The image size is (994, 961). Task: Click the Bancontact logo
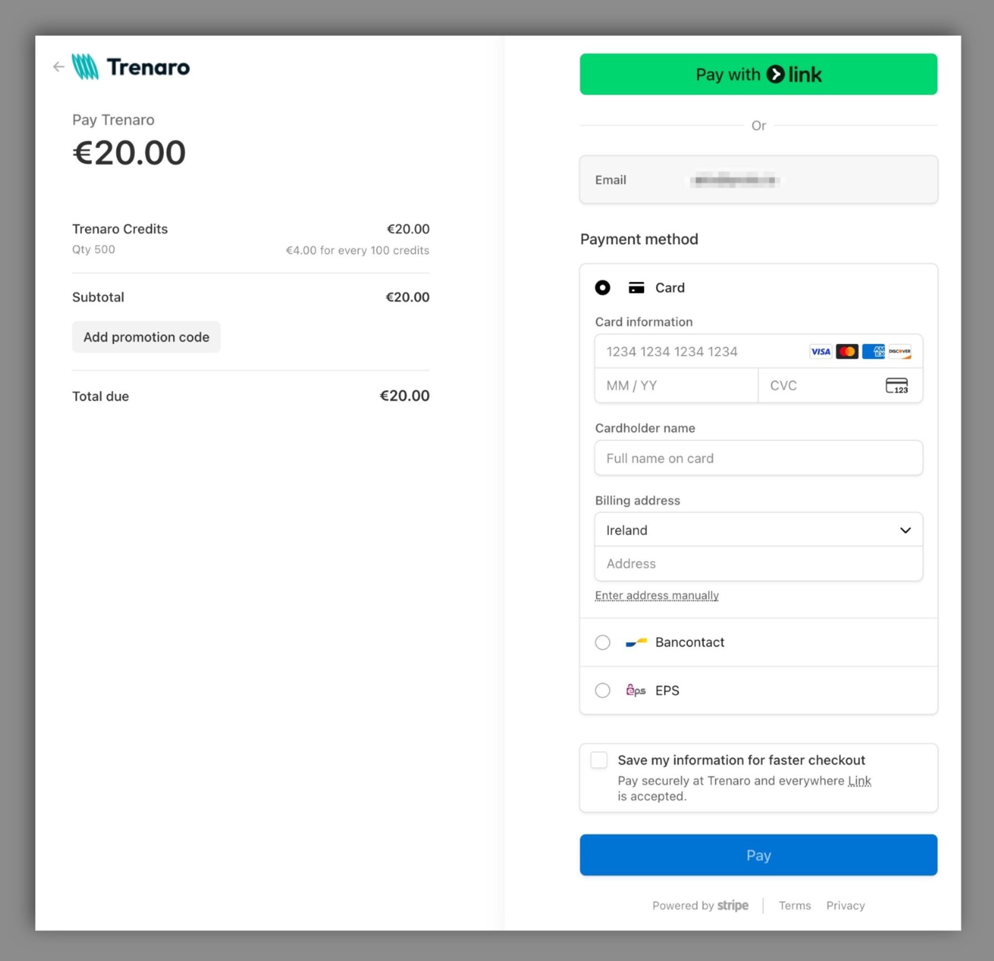[635, 642]
